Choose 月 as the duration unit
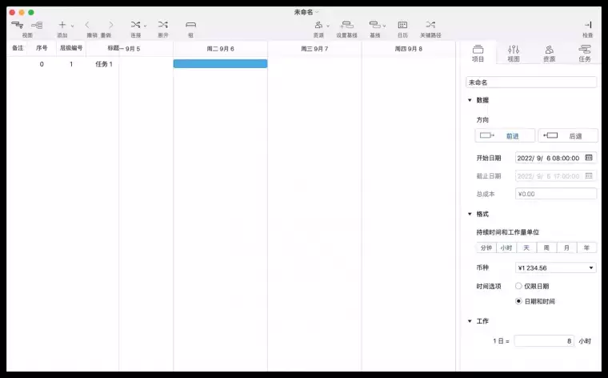Viewport: 608px width, 378px height. [566, 247]
